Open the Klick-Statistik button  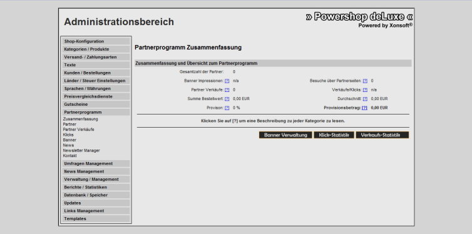[x=334, y=135]
